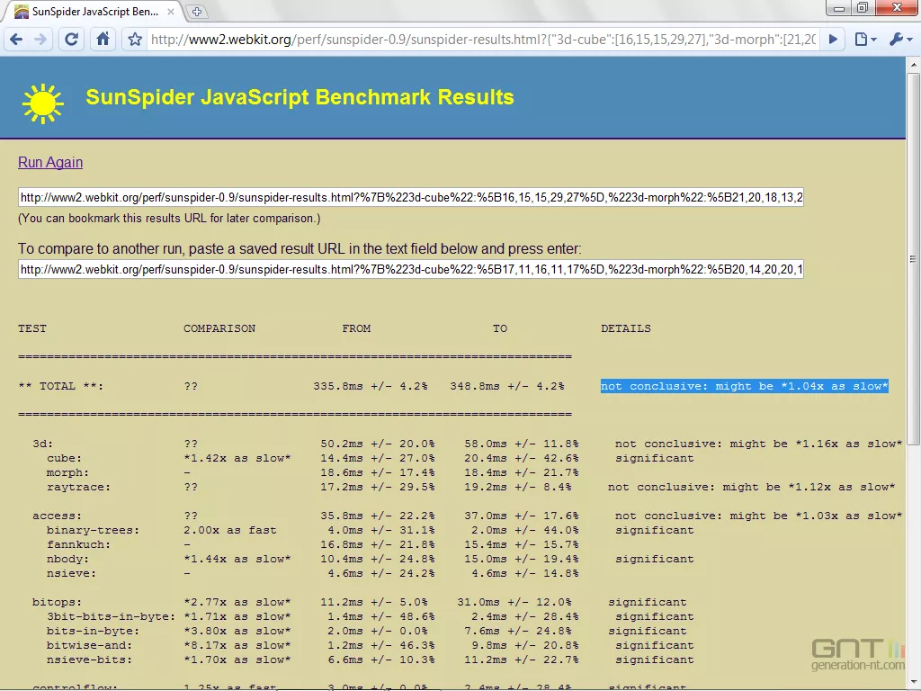Open the wrench tools menu
The image size is (921, 691).
coord(899,40)
